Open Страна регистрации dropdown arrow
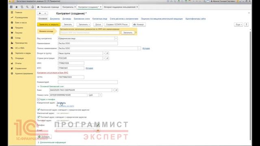The width and height of the screenshot is (260, 146). pos(104,58)
